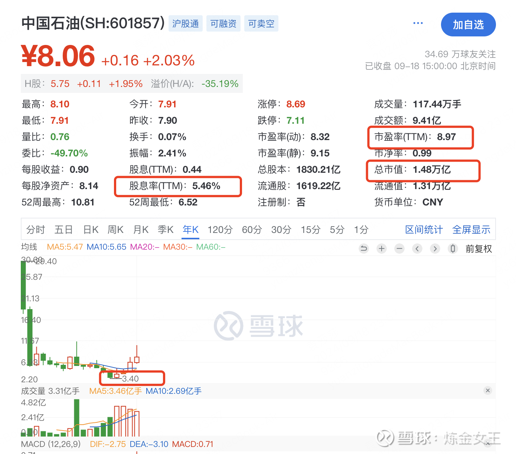Click the 流通股 value 1619.22亿
Image resolution: width=516 pixels, height=454 pixels.
click(x=319, y=186)
